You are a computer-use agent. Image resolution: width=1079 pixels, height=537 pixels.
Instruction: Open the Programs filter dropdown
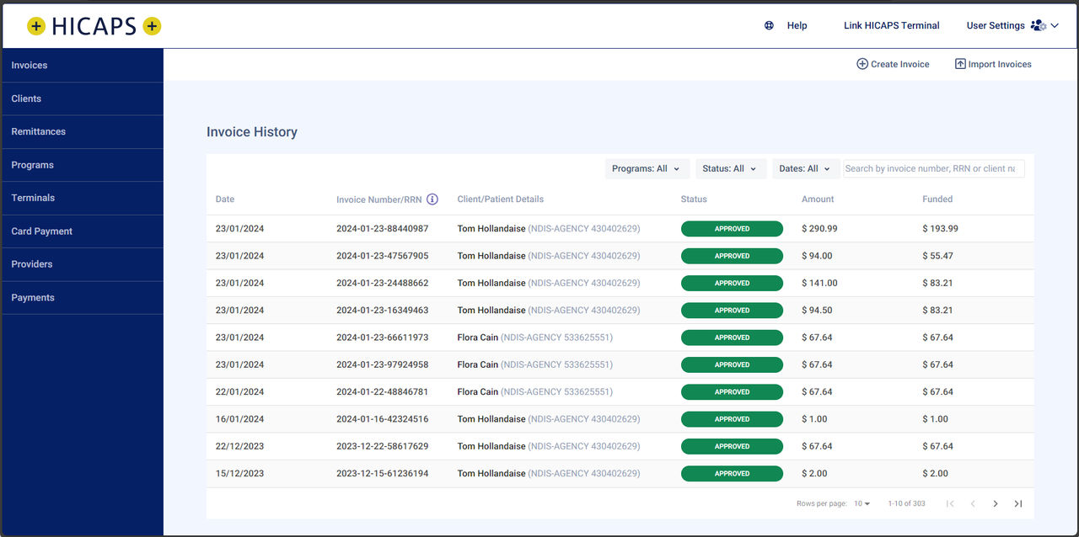coord(647,168)
